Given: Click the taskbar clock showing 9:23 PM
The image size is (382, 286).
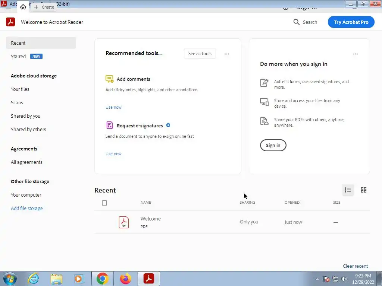Looking at the screenshot, I should [x=363, y=279].
